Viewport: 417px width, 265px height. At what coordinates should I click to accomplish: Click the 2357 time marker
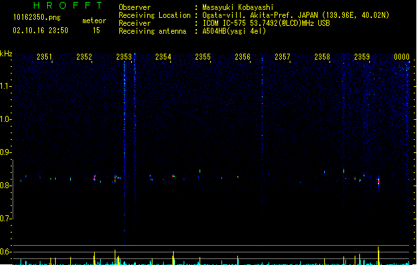tap(282, 57)
